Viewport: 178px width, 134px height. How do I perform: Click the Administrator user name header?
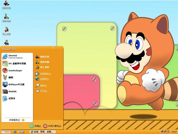(x=9, y=49)
